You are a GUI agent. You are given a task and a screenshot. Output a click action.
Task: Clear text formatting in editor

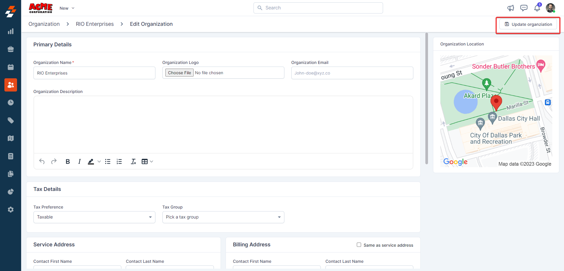pos(133,162)
